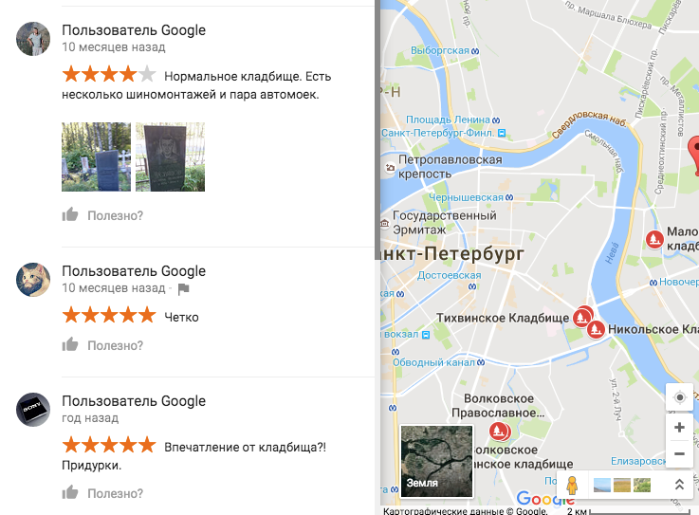The height and width of the screenshot is (515, 699).
Task: Click the thumbs-up icon under the Нормальное кладбище review
Action: [x=70, y=215]
